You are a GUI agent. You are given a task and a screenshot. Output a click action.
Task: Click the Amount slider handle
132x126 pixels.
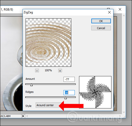click(31, 85)
